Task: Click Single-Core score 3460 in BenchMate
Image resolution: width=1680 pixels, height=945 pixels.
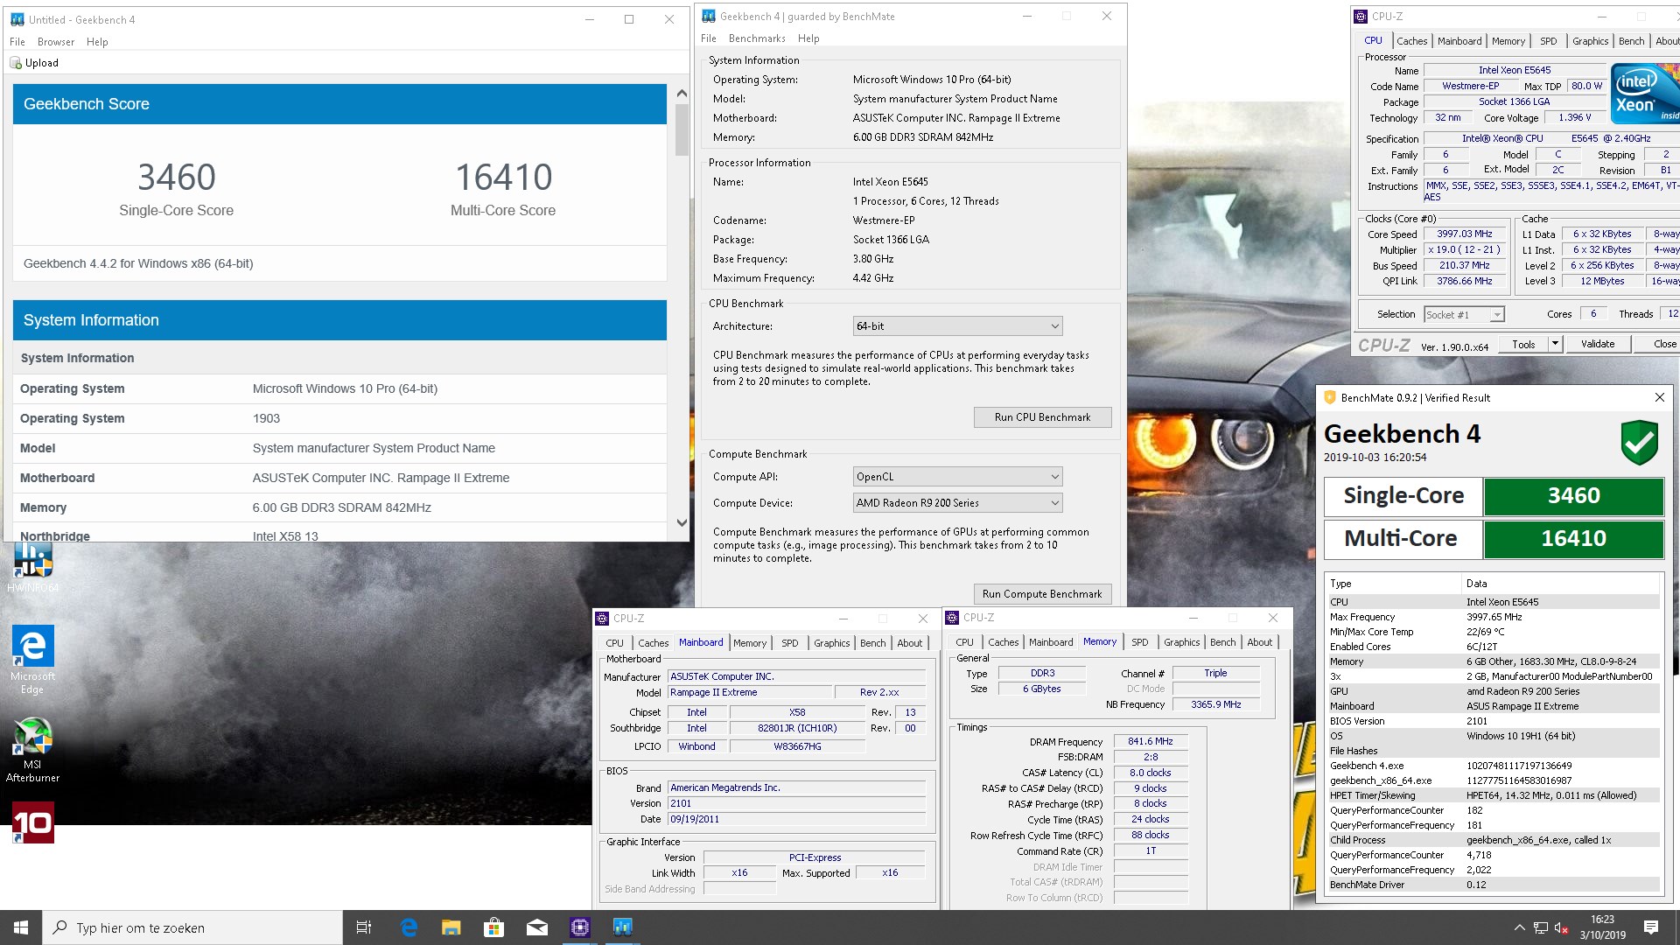Action: click(x=1573, y=496)
